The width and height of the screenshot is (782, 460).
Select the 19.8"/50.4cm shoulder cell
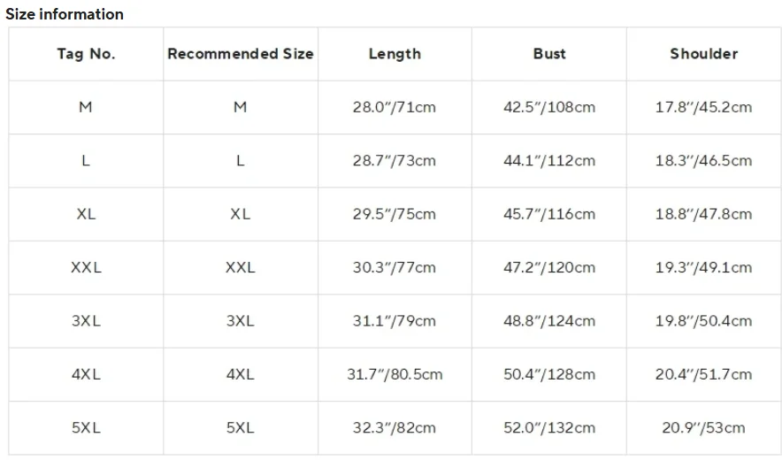click(703, 321)
